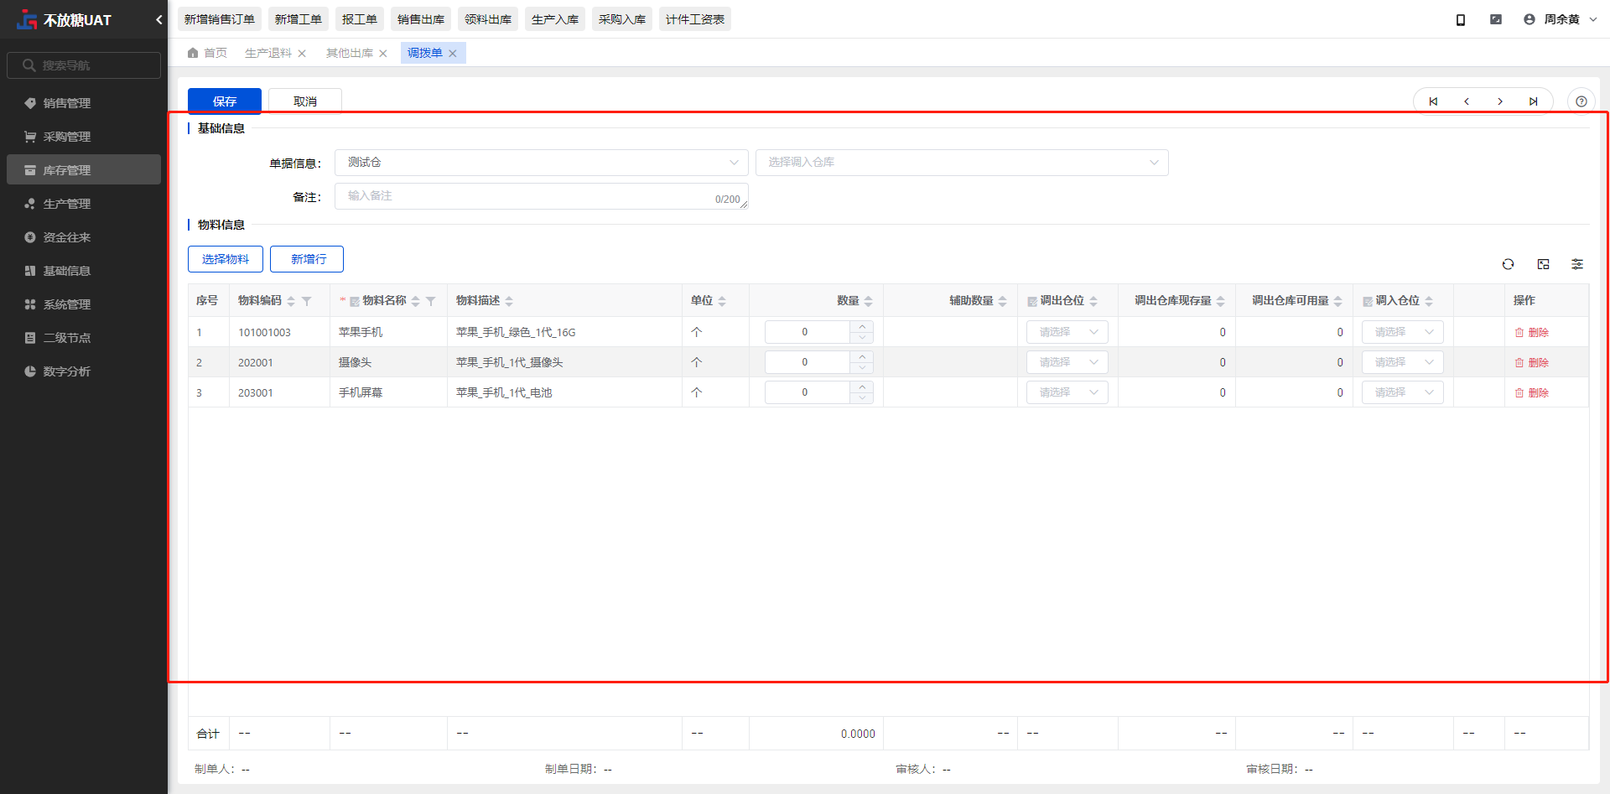Jump to last record icon
The image size is (1610, 794).
tap(1533, 101)
